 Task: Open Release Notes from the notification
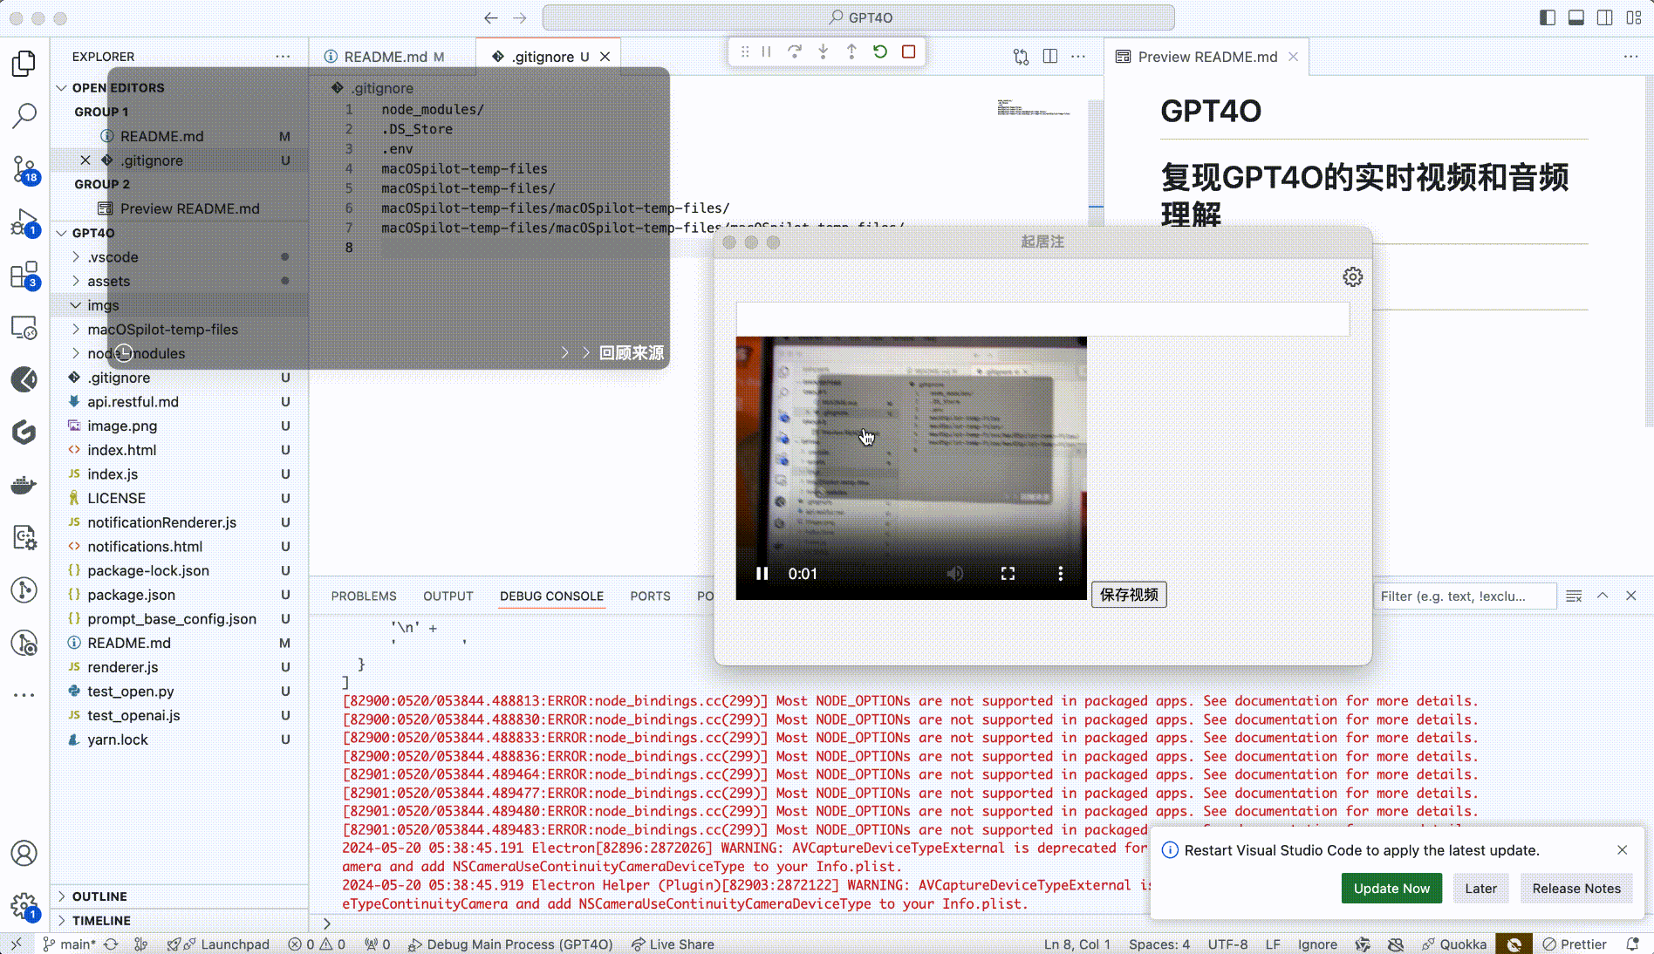tap(1576, 889)
